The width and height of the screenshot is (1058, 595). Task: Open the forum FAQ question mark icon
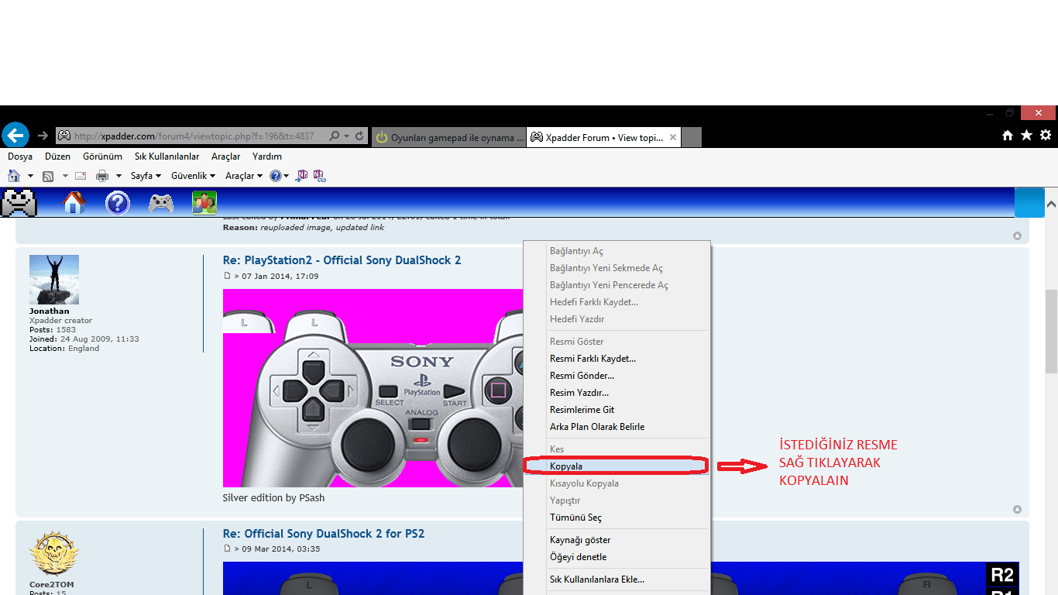tap(118, 203)
